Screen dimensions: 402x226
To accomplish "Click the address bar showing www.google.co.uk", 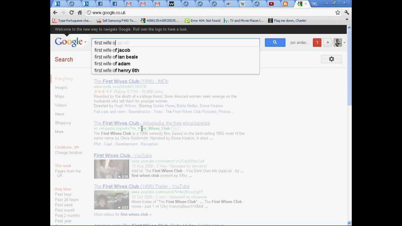I will point(210,13).
